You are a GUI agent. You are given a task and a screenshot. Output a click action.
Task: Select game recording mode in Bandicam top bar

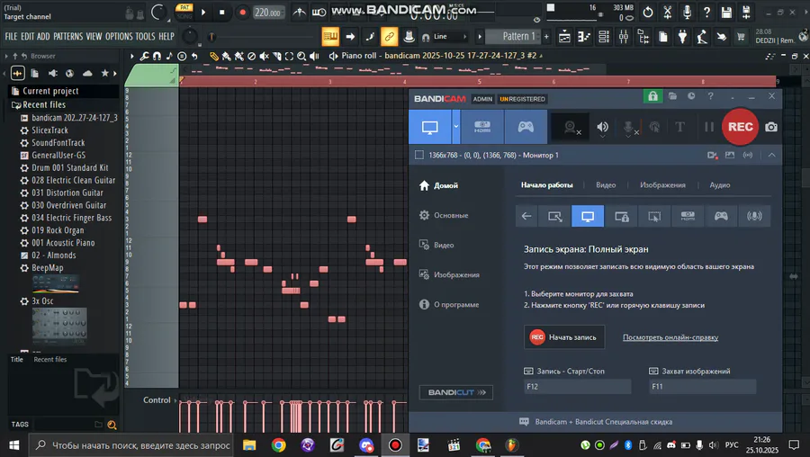[x=526, y=127]
